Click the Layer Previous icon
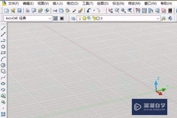Screen dimensions: 177x118 (x=170, y=18)
